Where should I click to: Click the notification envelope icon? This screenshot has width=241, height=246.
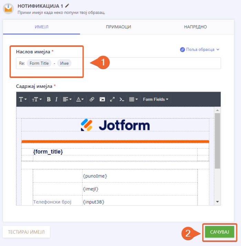[8, 9]
